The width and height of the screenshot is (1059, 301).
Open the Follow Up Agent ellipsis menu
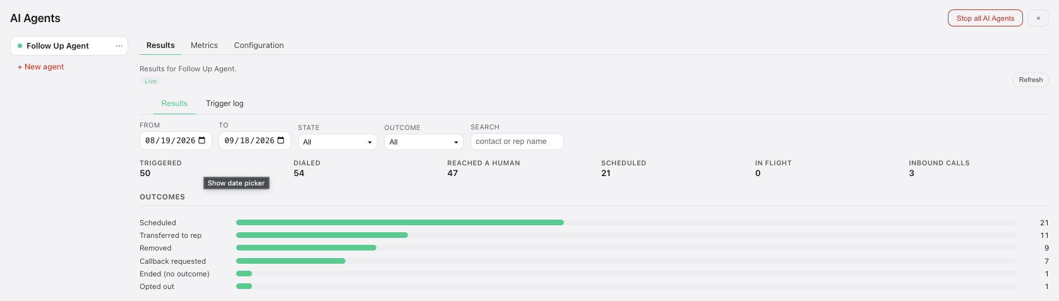point(119,46)
